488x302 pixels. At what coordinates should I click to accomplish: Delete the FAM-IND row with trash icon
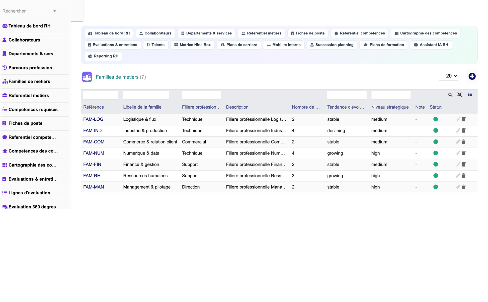tap(464, 130)
